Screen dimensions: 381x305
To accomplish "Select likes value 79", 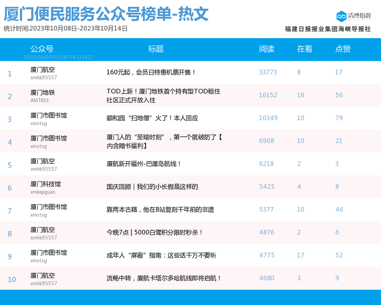I will click(x=339, y=118).
